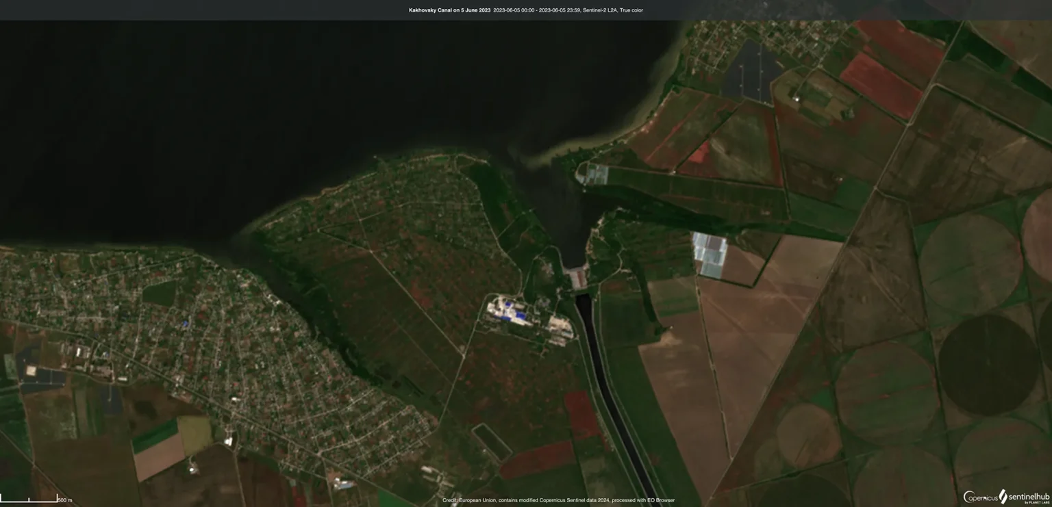Click the European Union credit text
This screenshot has height=507, width=1052.
click(558, 500)
